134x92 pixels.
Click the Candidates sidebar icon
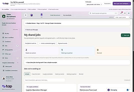(x=3, y=41)
